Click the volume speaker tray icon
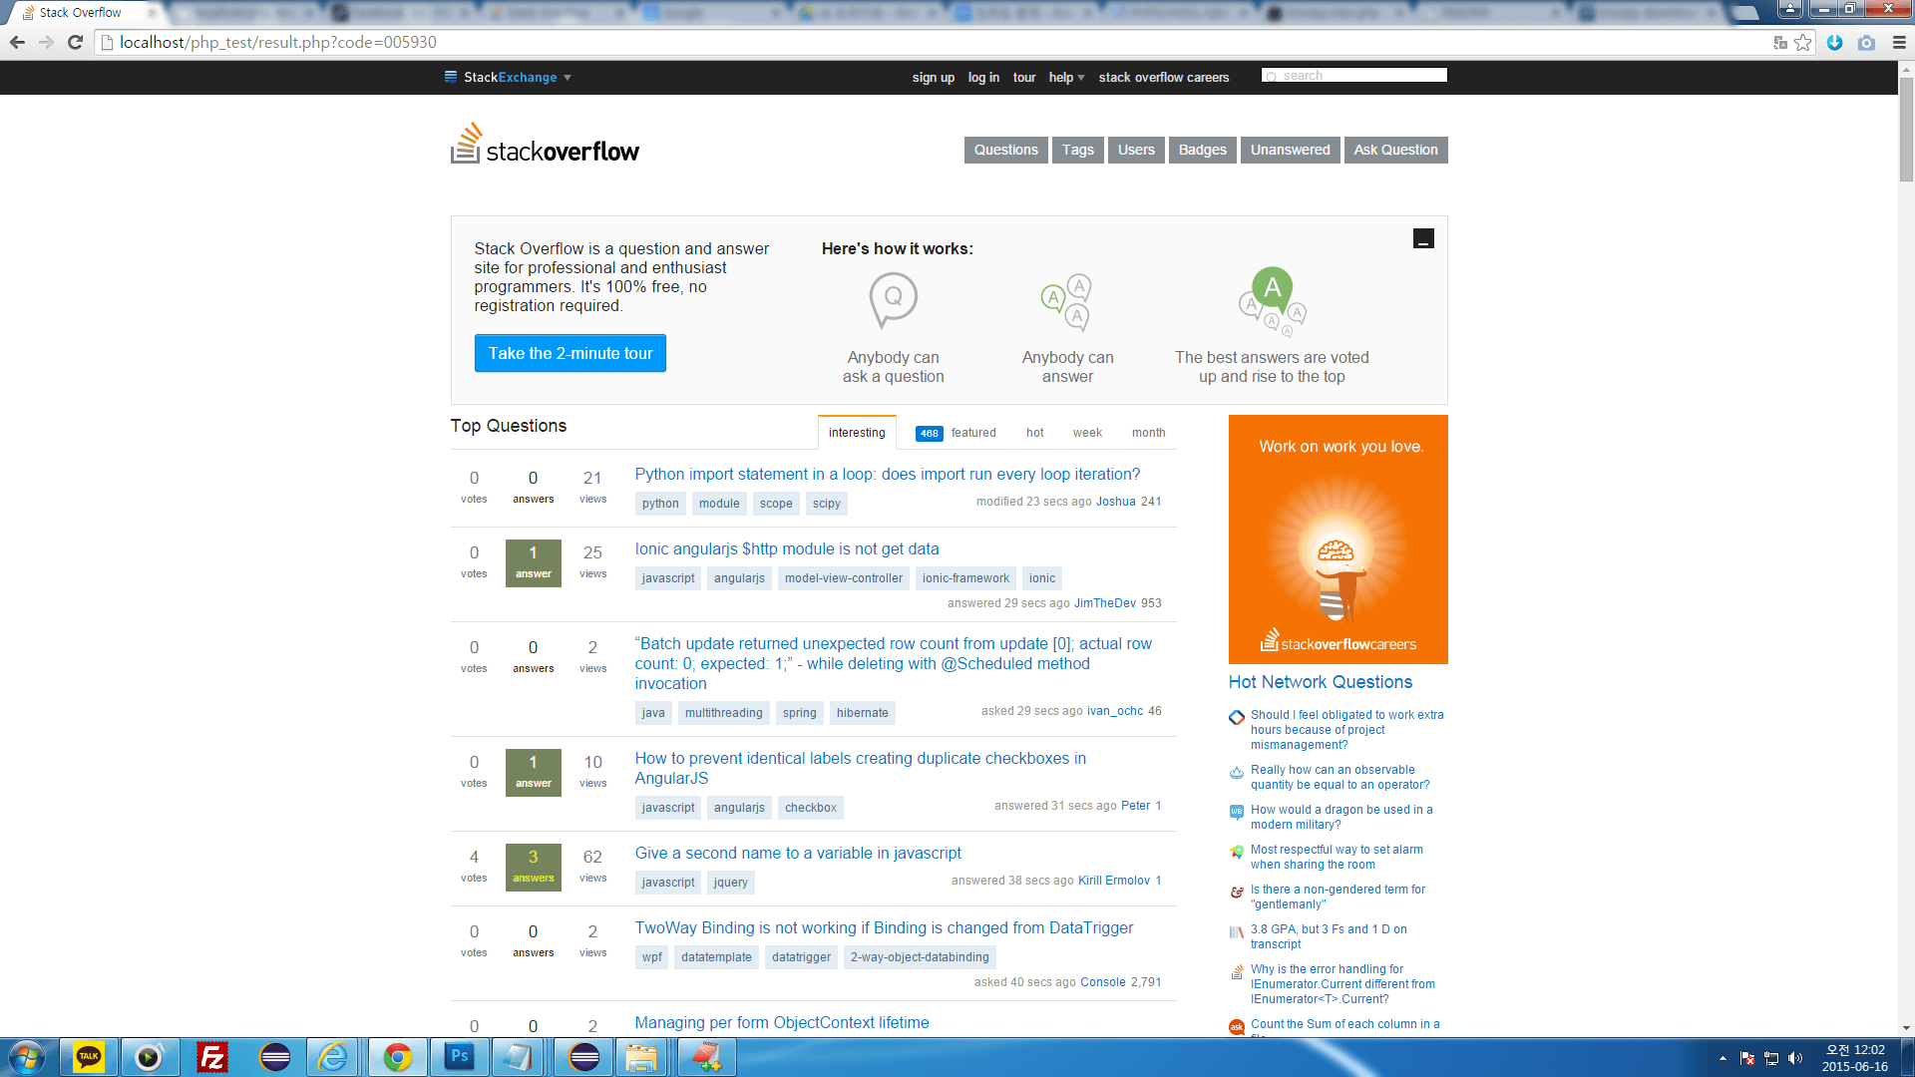The width and height of the screenshot is (1915, 1077). pyautogui.click(x=1795, y=1058)
